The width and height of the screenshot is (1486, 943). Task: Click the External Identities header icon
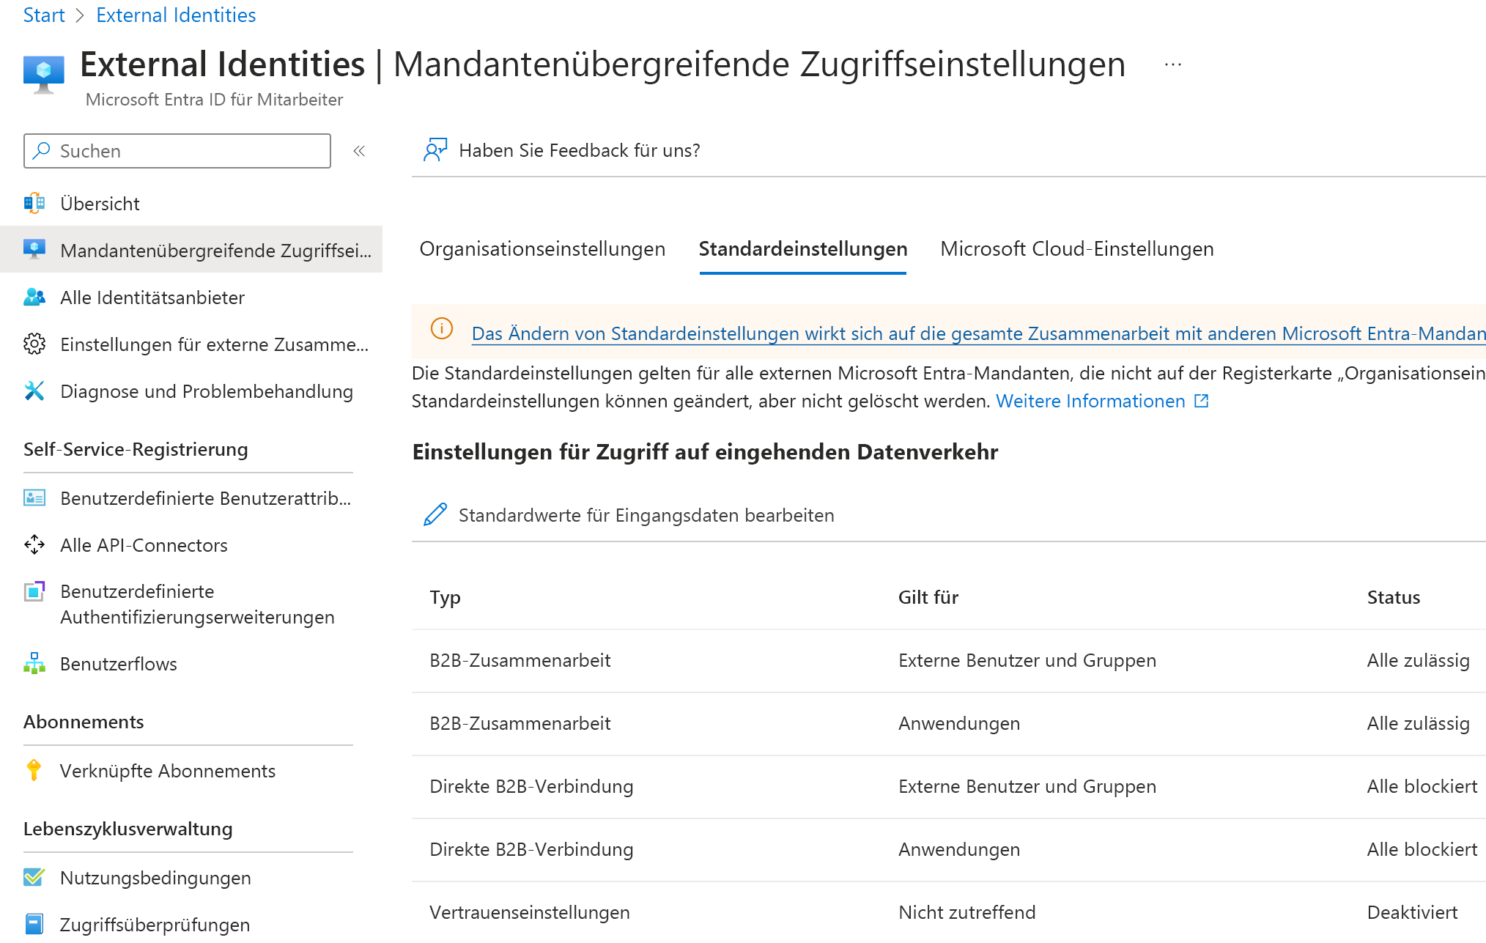click(44, 75)
